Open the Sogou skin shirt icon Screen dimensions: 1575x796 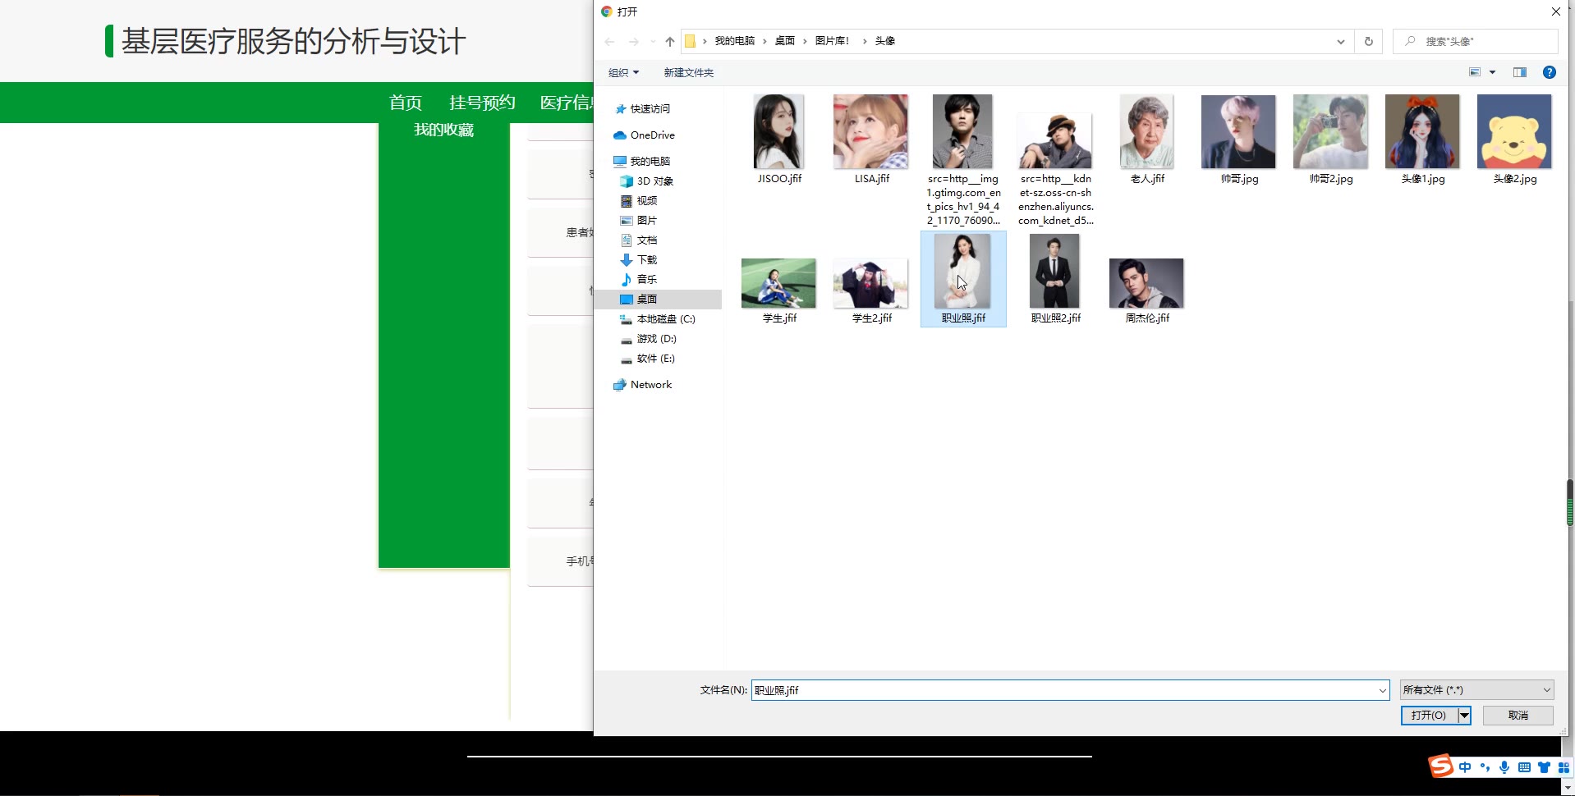1544,767
